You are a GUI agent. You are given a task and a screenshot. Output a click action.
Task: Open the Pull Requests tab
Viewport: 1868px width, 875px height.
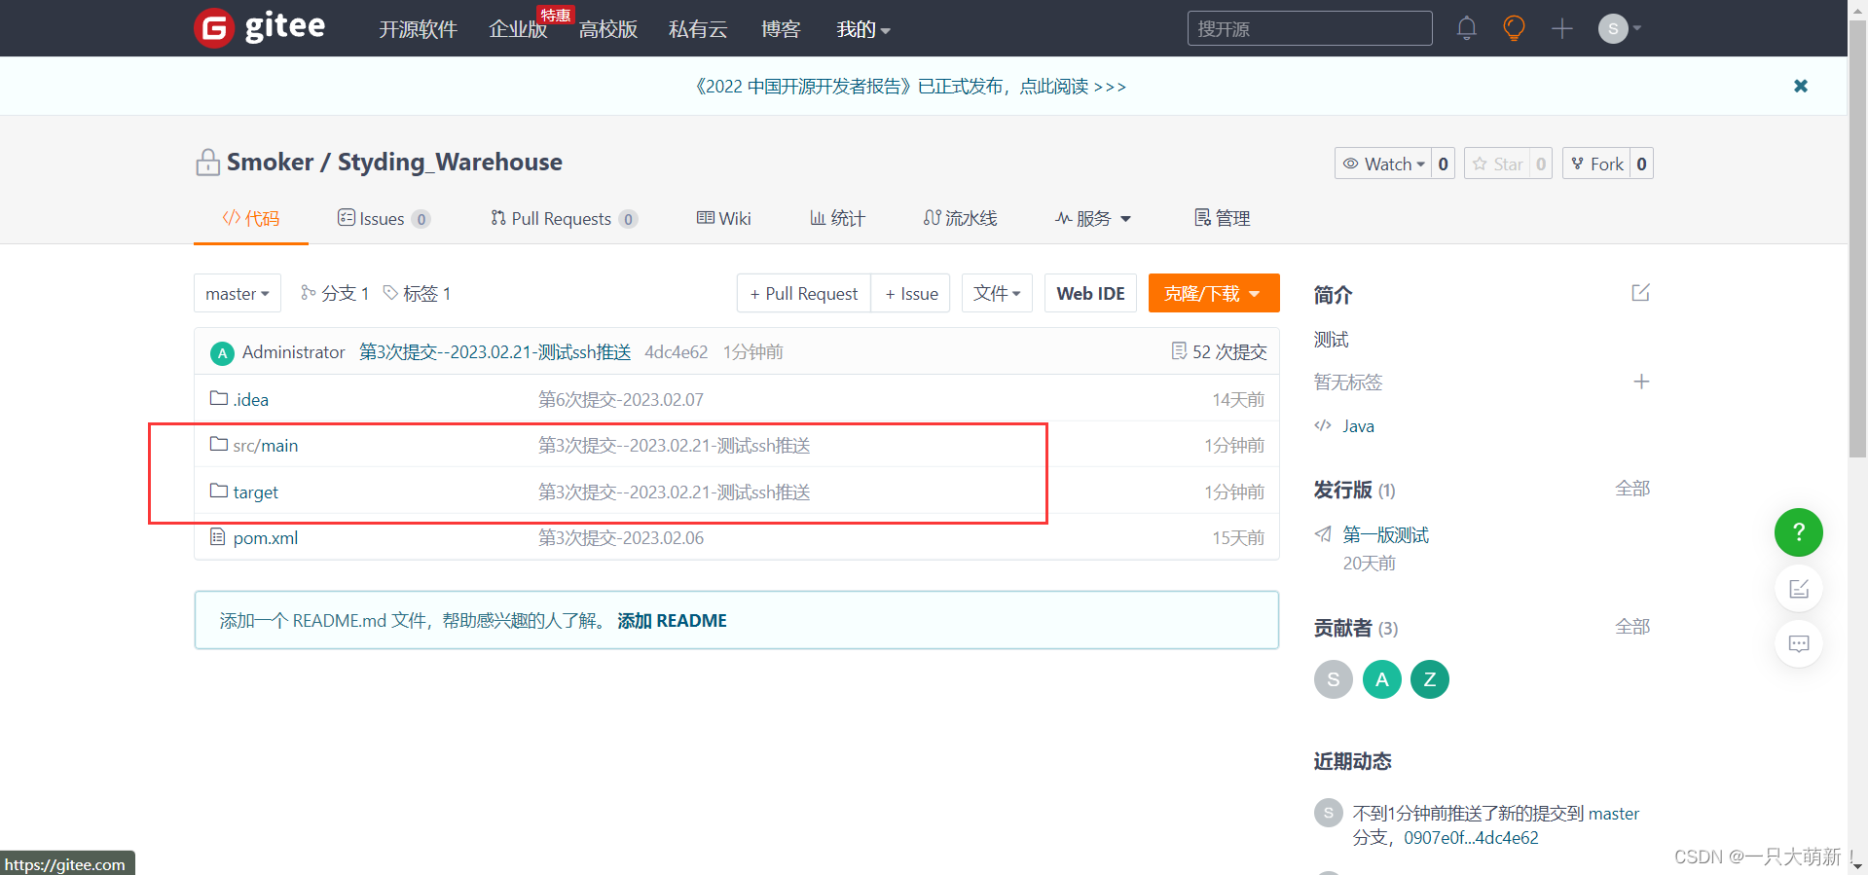[564, 218]
